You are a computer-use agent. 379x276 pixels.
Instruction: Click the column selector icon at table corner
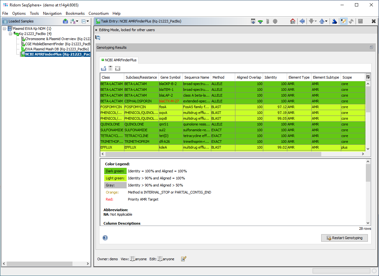pos(368,77)
